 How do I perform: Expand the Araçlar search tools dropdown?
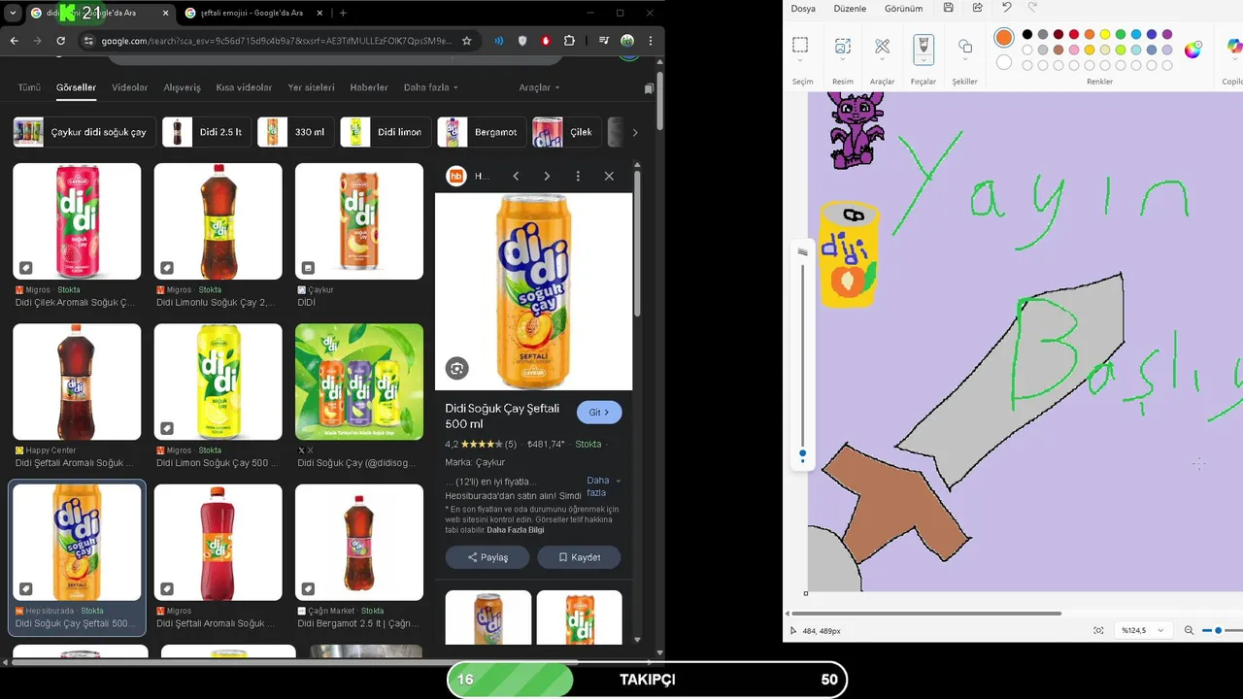pos(539,87)
